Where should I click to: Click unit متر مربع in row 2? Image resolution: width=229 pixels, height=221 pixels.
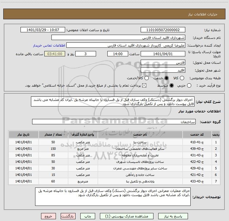coord(83,149)
